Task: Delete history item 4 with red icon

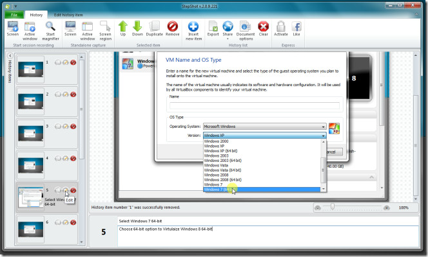Action: coord(73,158)
